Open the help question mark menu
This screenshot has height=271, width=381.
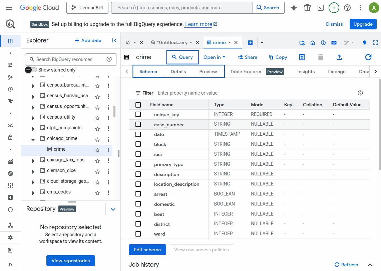(x=347, y=8)
